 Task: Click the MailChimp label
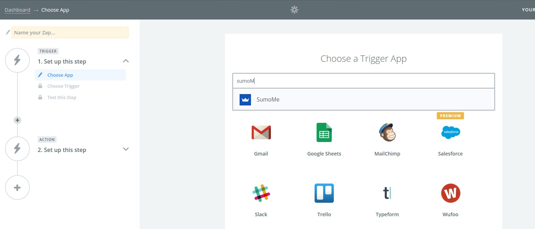pos(387,154)
